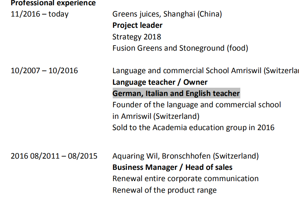Click the bold "Project leader" title
The height and width of the screenshot is (197, 299).
click(137, 25)
